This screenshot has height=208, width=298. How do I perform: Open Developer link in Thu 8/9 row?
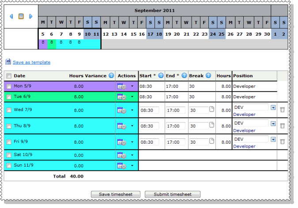[x=244, y=130]
